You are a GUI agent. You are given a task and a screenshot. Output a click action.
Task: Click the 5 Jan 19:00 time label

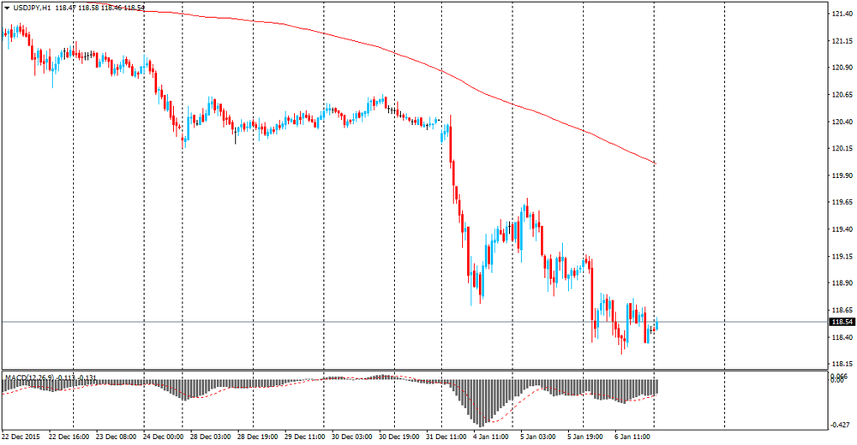585,436
